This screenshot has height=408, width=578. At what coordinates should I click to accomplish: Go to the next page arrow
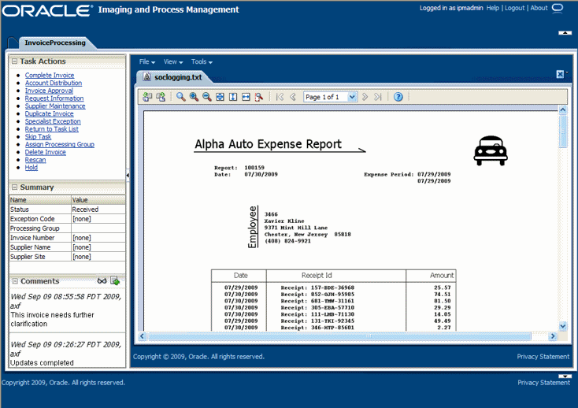pyautogui.click(x=365, y=97)
